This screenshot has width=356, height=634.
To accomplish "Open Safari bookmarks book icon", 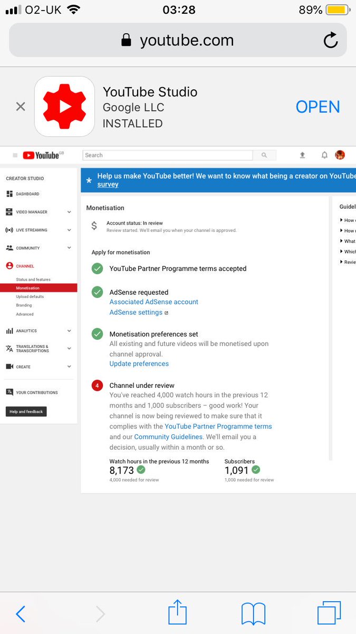I will click(x=253, y=614).
